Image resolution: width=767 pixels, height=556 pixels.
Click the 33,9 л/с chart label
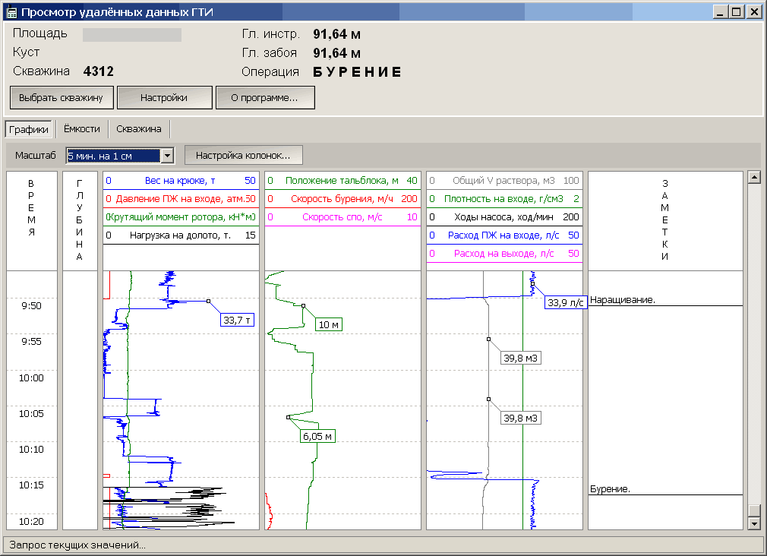[566, 302]
